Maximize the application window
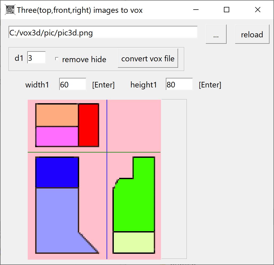The height and width of the screenshot is (265, 274). pos(227,10)
